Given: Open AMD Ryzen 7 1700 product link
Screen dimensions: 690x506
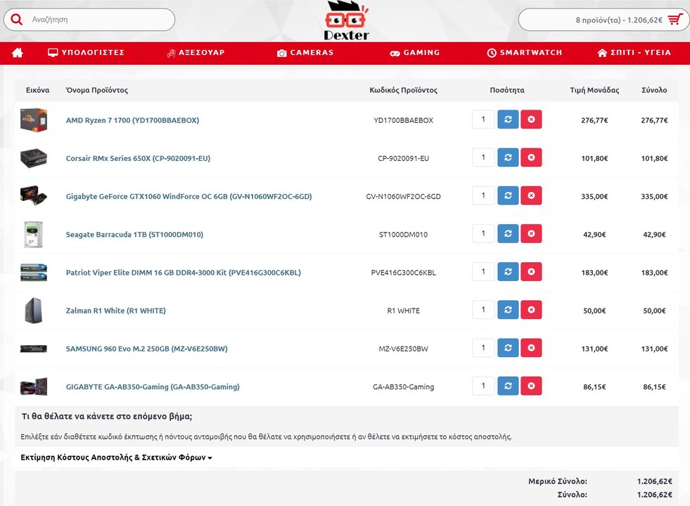Looking at the screenshot, I should 132,120.
